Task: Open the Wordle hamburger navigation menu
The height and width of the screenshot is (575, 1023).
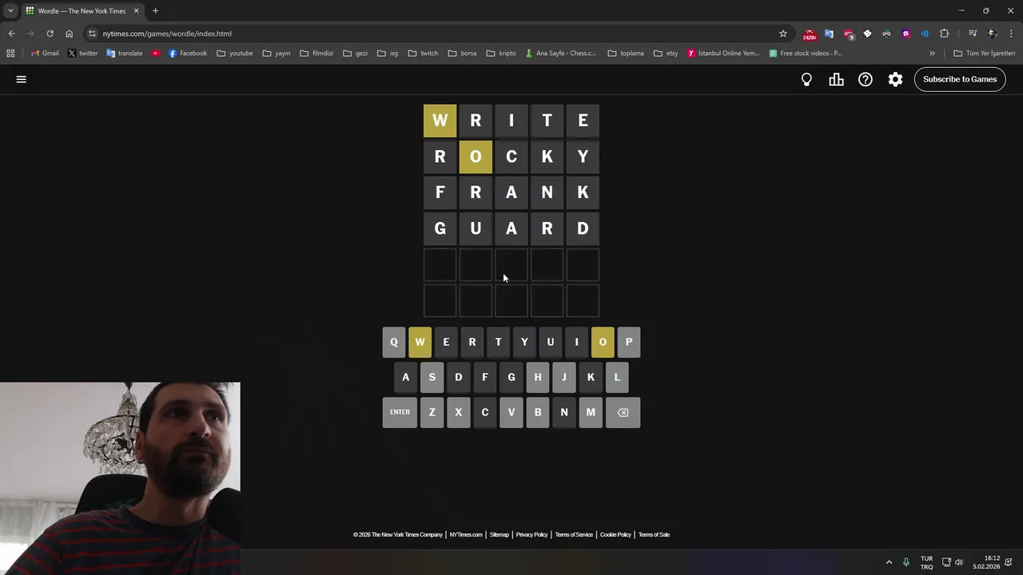Action: tap(22, 79)
